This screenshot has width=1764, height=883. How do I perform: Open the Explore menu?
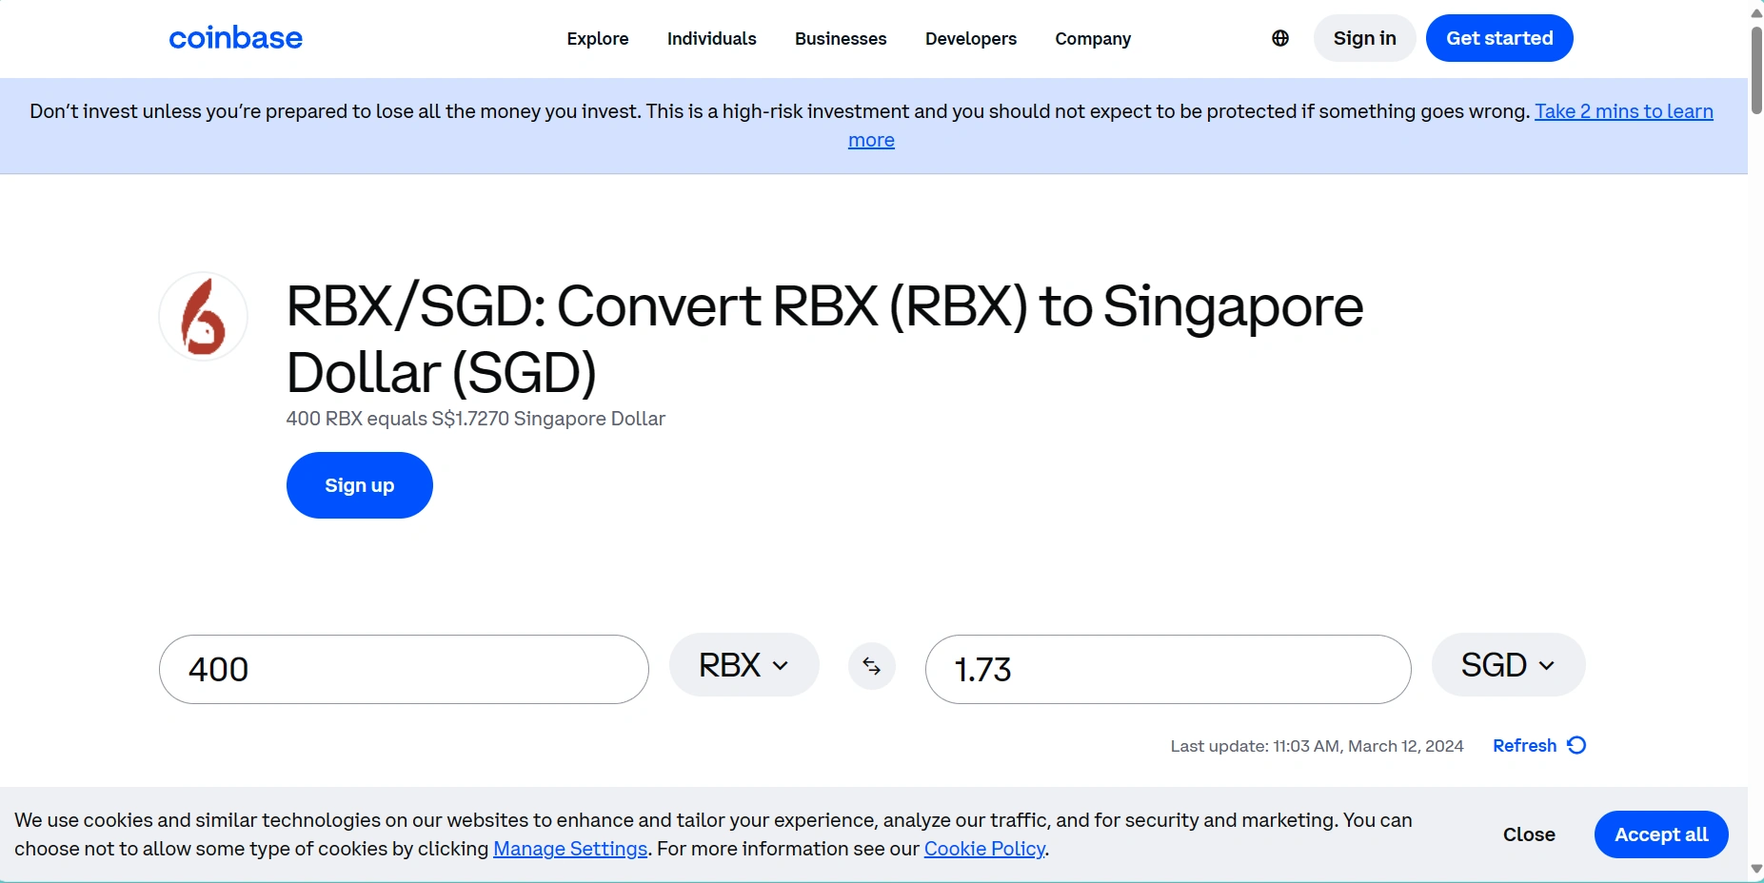[x=598, y=38]
